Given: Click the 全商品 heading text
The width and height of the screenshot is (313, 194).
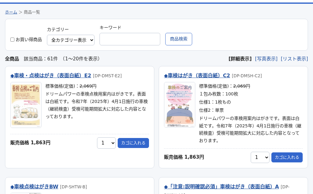Looking at the screenshot, I should tap(12, 59).
